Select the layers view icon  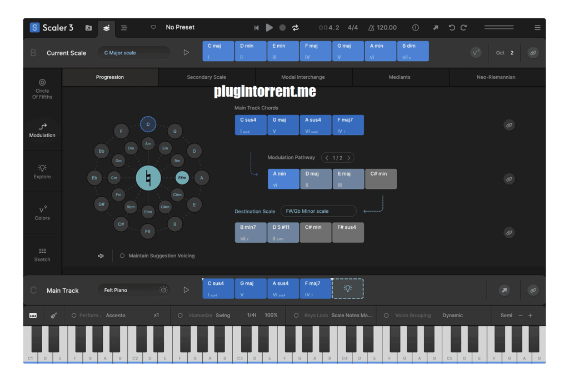(106, 28)
